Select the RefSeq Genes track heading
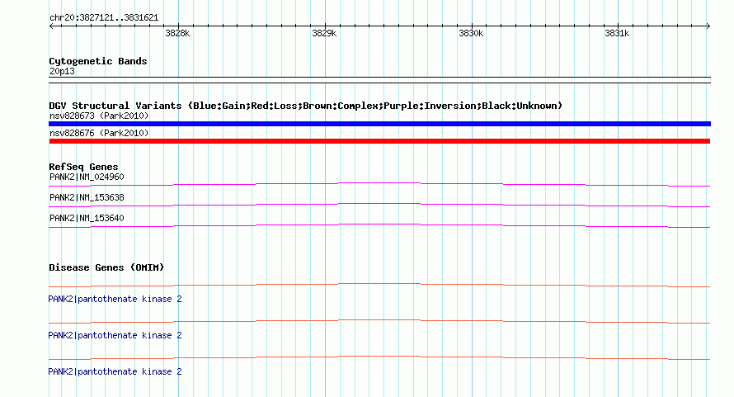Screen dimensions: 734x397 (x=83, y=167)
